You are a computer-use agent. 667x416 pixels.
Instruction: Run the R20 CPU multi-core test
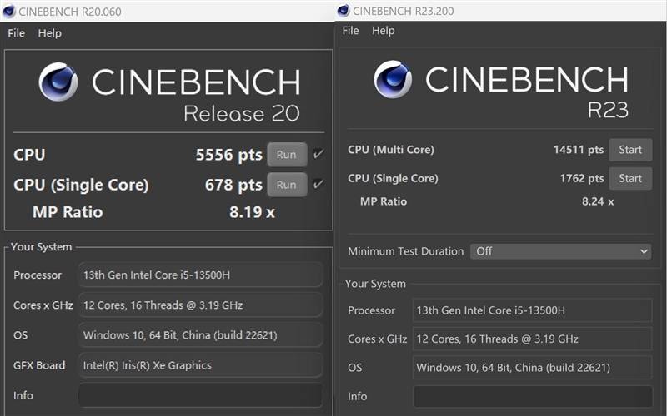286,155
